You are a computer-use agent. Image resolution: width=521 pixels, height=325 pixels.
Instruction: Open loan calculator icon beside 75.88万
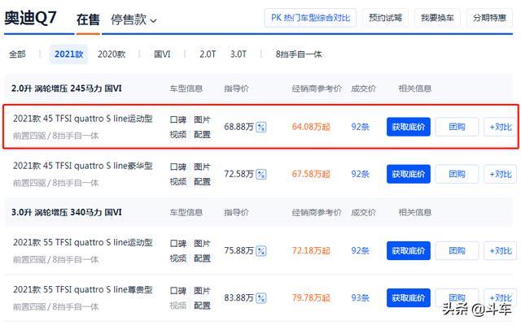tap(261, 251)
